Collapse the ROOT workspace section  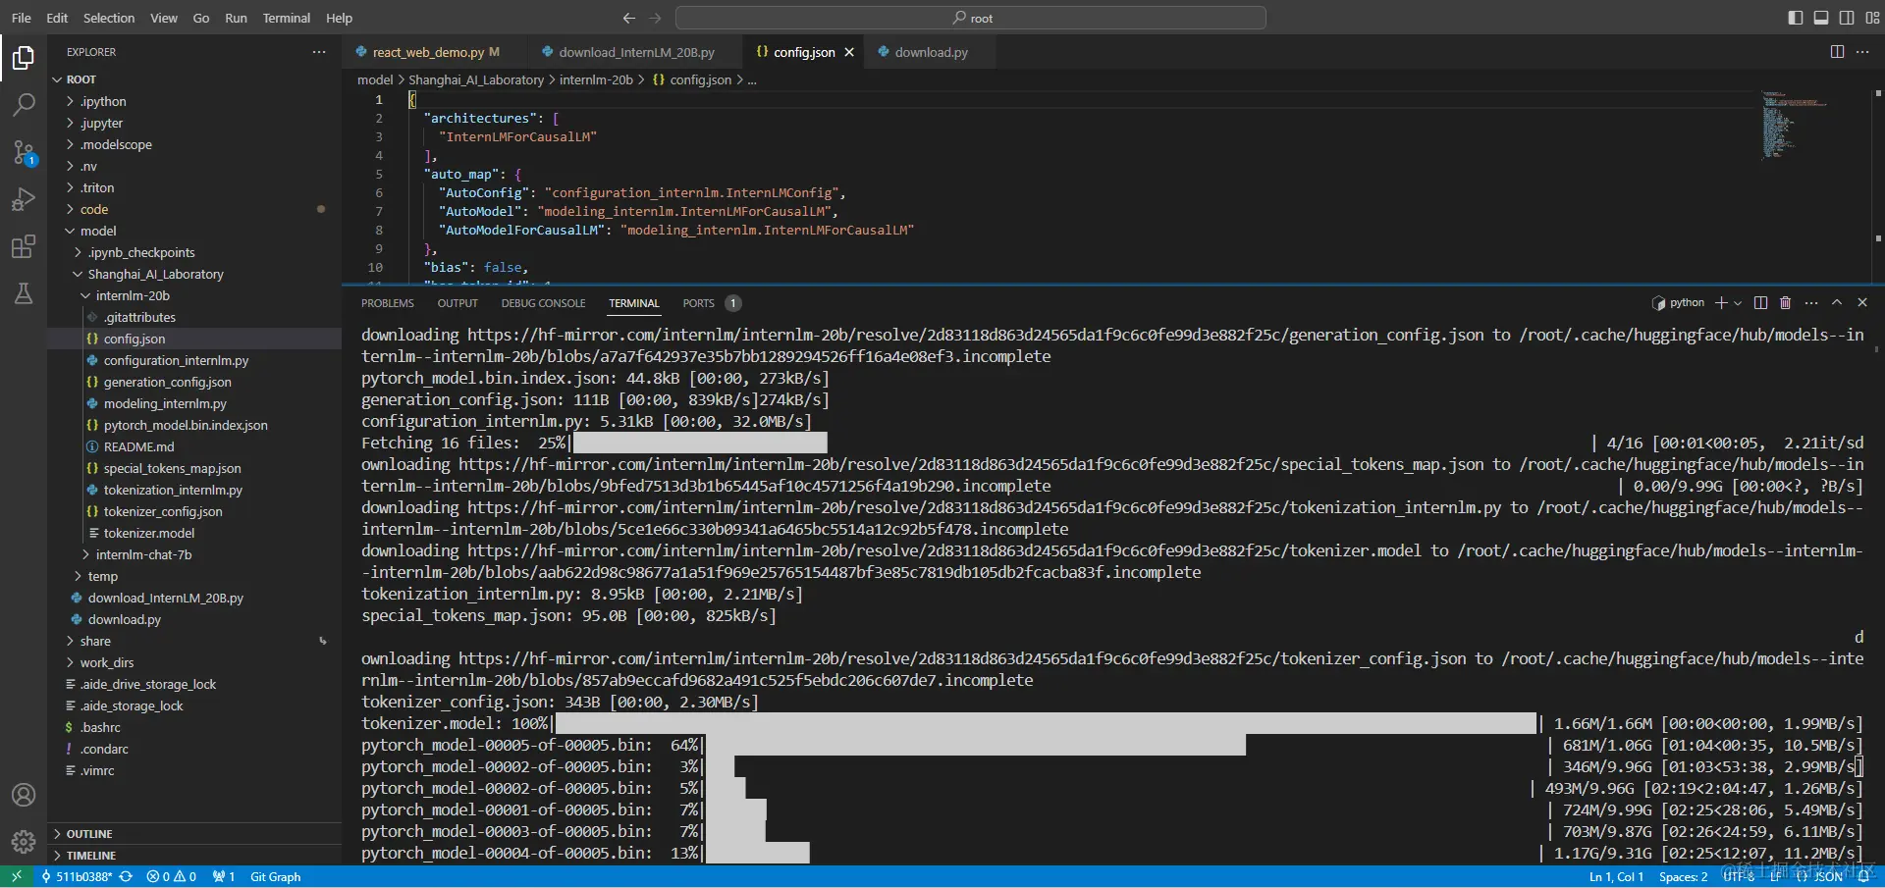coord(196,79)
